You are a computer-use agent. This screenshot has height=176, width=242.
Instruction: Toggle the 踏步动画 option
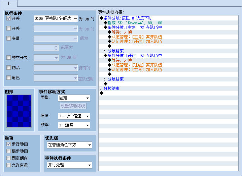[8, 151]
